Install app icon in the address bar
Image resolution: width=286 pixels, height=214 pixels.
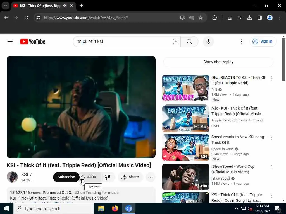(182, 18)
